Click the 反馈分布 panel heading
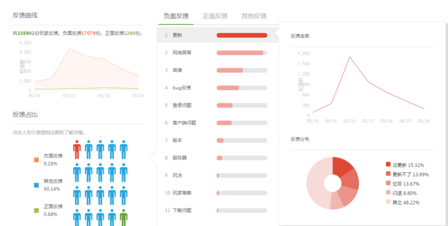 point(300,139)
